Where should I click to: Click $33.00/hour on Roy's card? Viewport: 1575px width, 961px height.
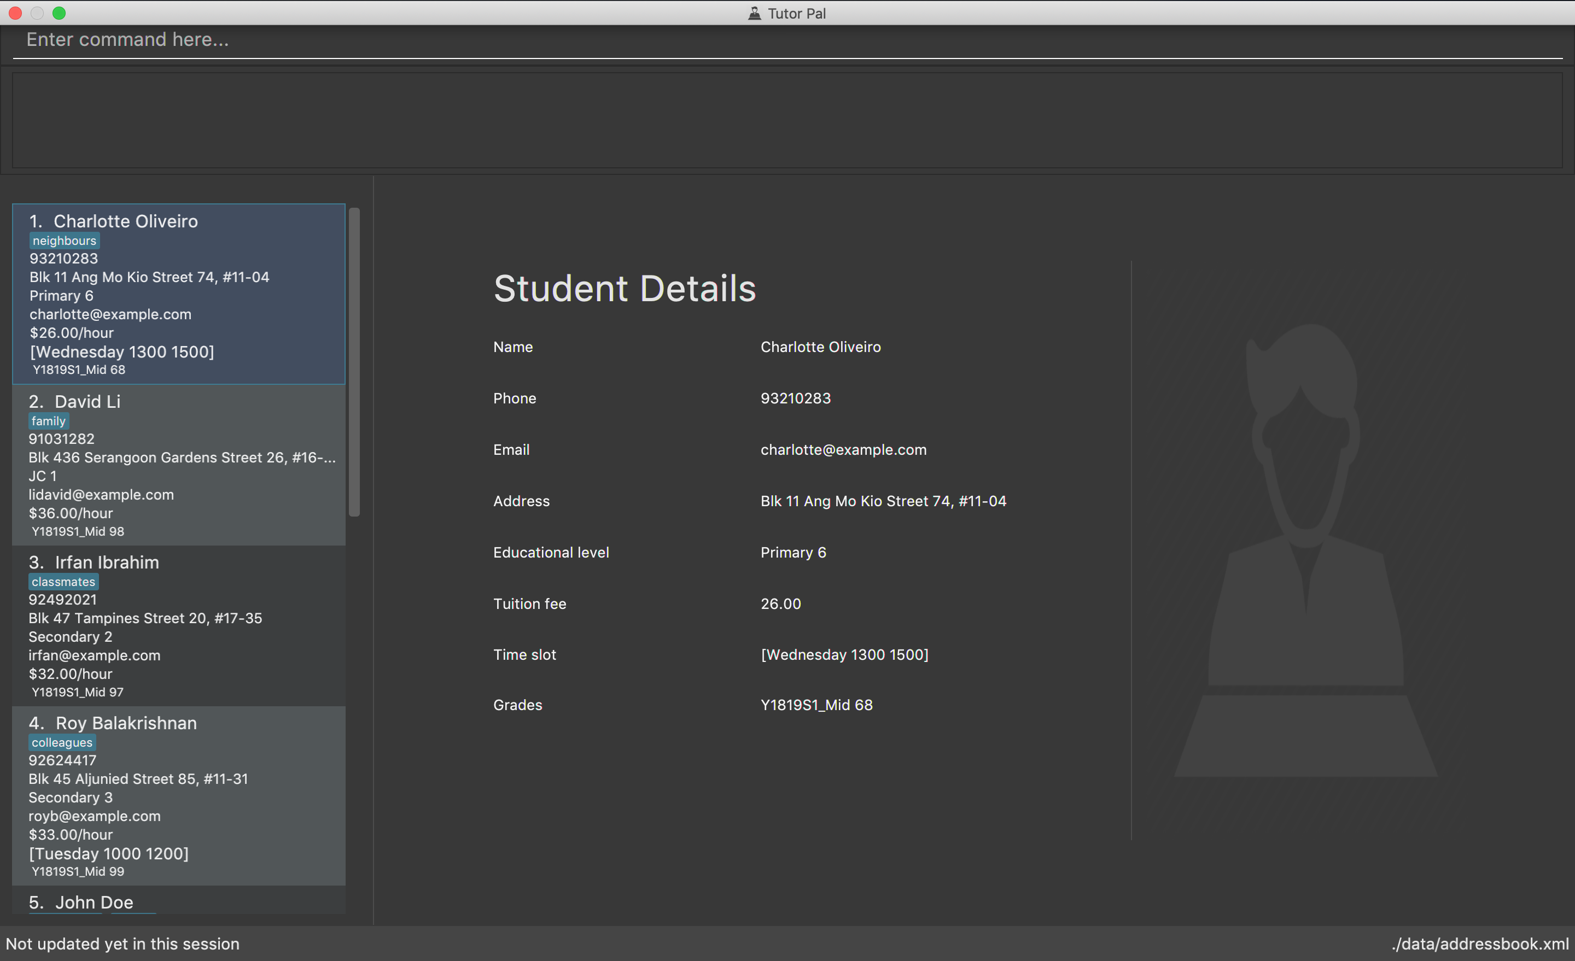71,835
